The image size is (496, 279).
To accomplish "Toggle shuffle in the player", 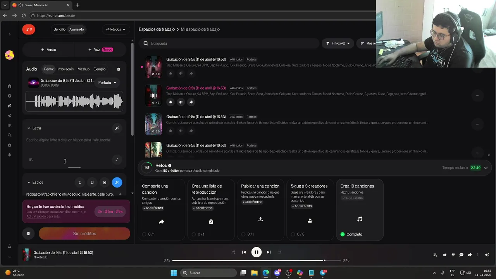I will [233, 252].
